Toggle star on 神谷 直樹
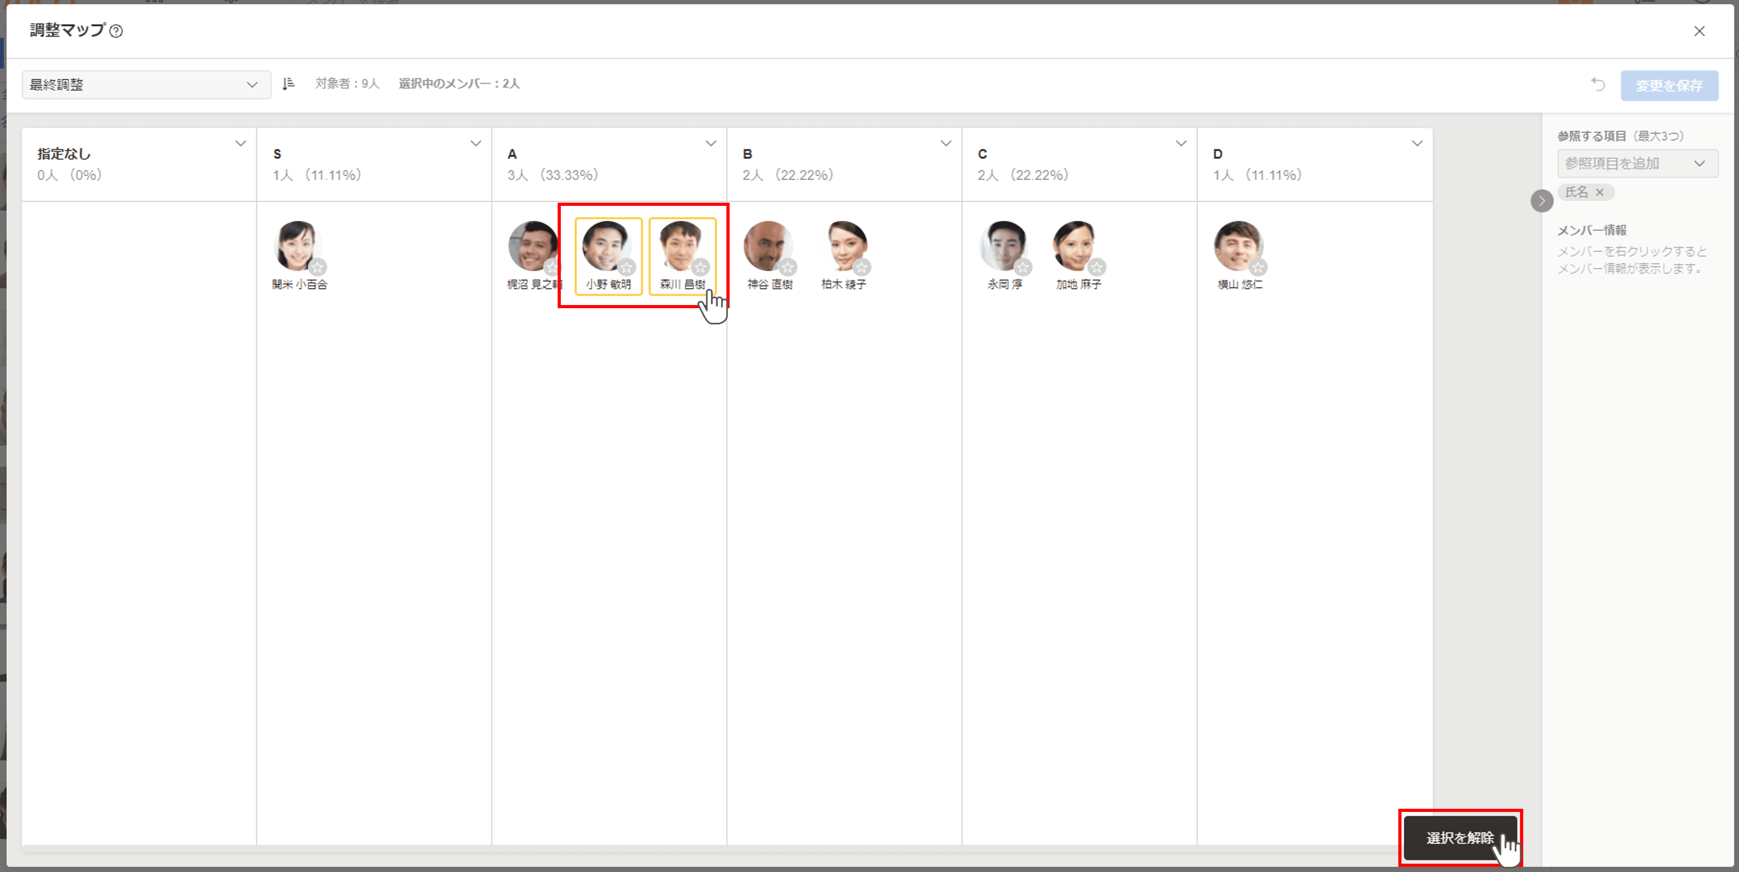This screenshot has width=1739, height=872. [788, 267]
